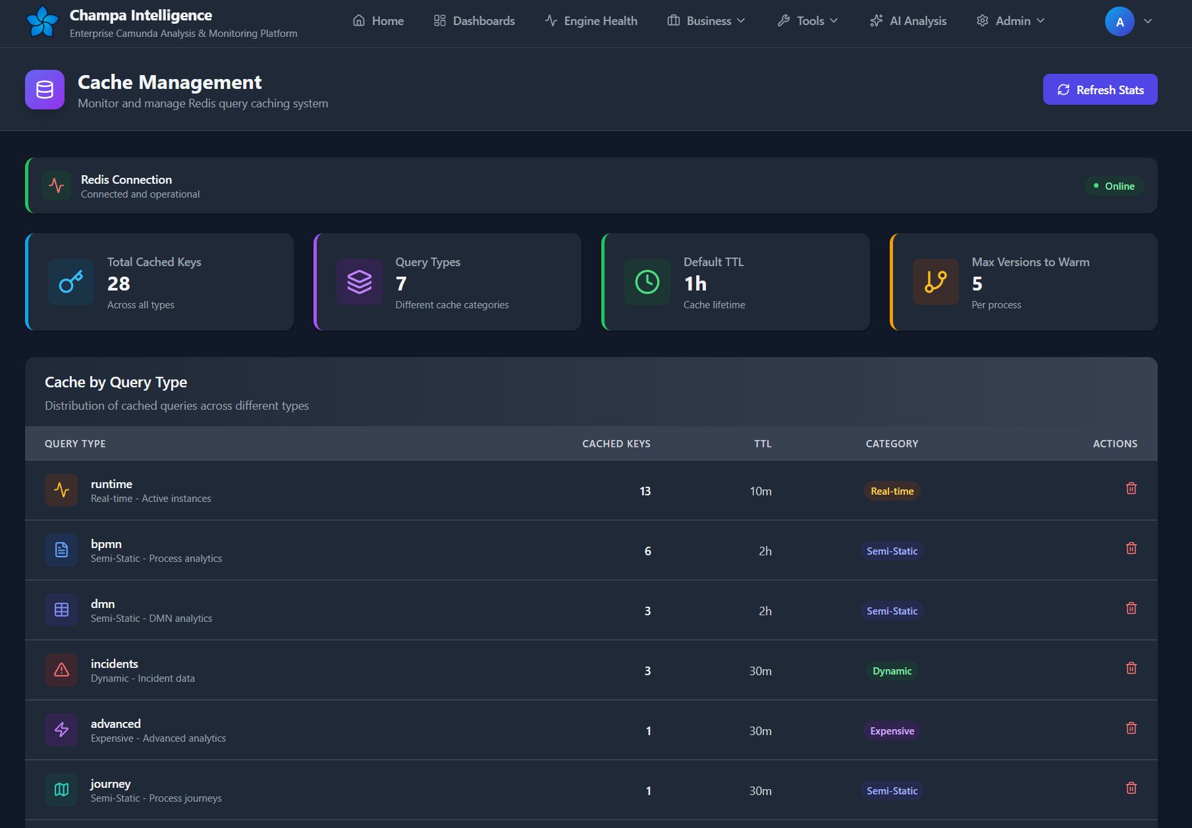
Task: Click the trash icon for bpmn row
Action: (x=1131, y=548)
